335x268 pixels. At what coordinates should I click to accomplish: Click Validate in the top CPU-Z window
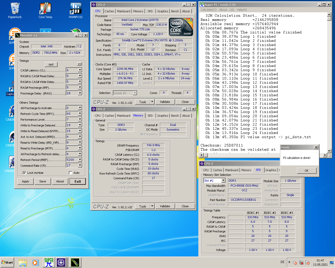[165, 102]
